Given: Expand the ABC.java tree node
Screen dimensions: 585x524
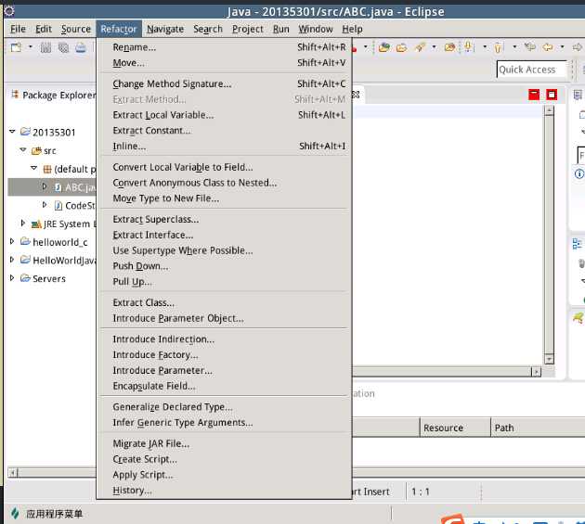Looking at the screenshot, I should click(45, 186).
